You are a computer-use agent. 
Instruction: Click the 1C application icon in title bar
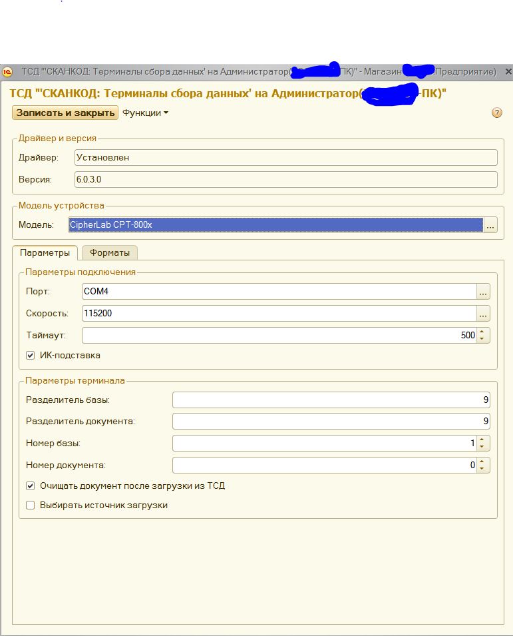pyautogui.click(x=8, y=72)
